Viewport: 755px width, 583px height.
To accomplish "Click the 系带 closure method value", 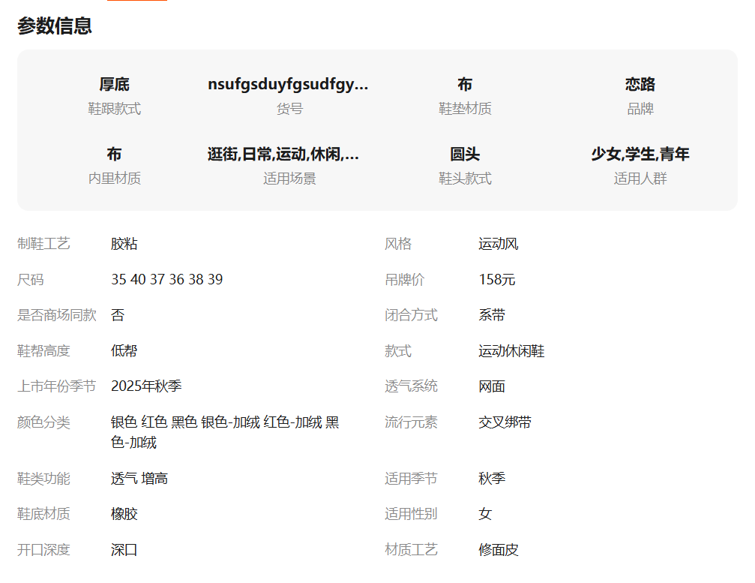I will click(x=492, y=314).
